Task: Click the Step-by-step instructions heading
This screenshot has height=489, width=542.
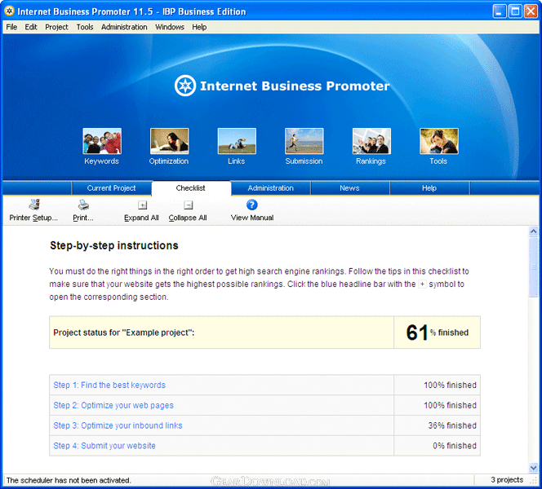Action: (x=114, y=245)
